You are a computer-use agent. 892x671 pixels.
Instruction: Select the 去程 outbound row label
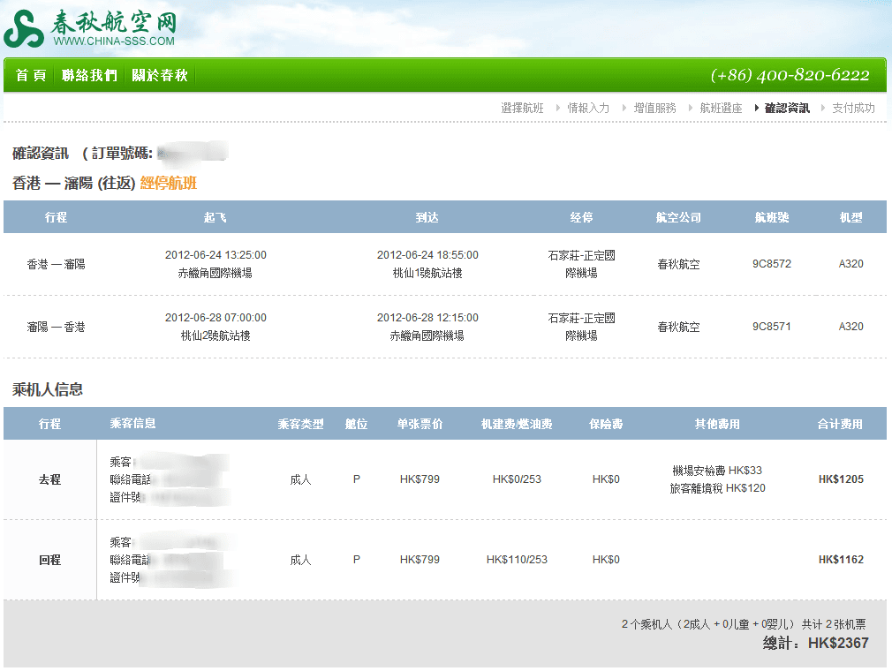tap(49, 479)
